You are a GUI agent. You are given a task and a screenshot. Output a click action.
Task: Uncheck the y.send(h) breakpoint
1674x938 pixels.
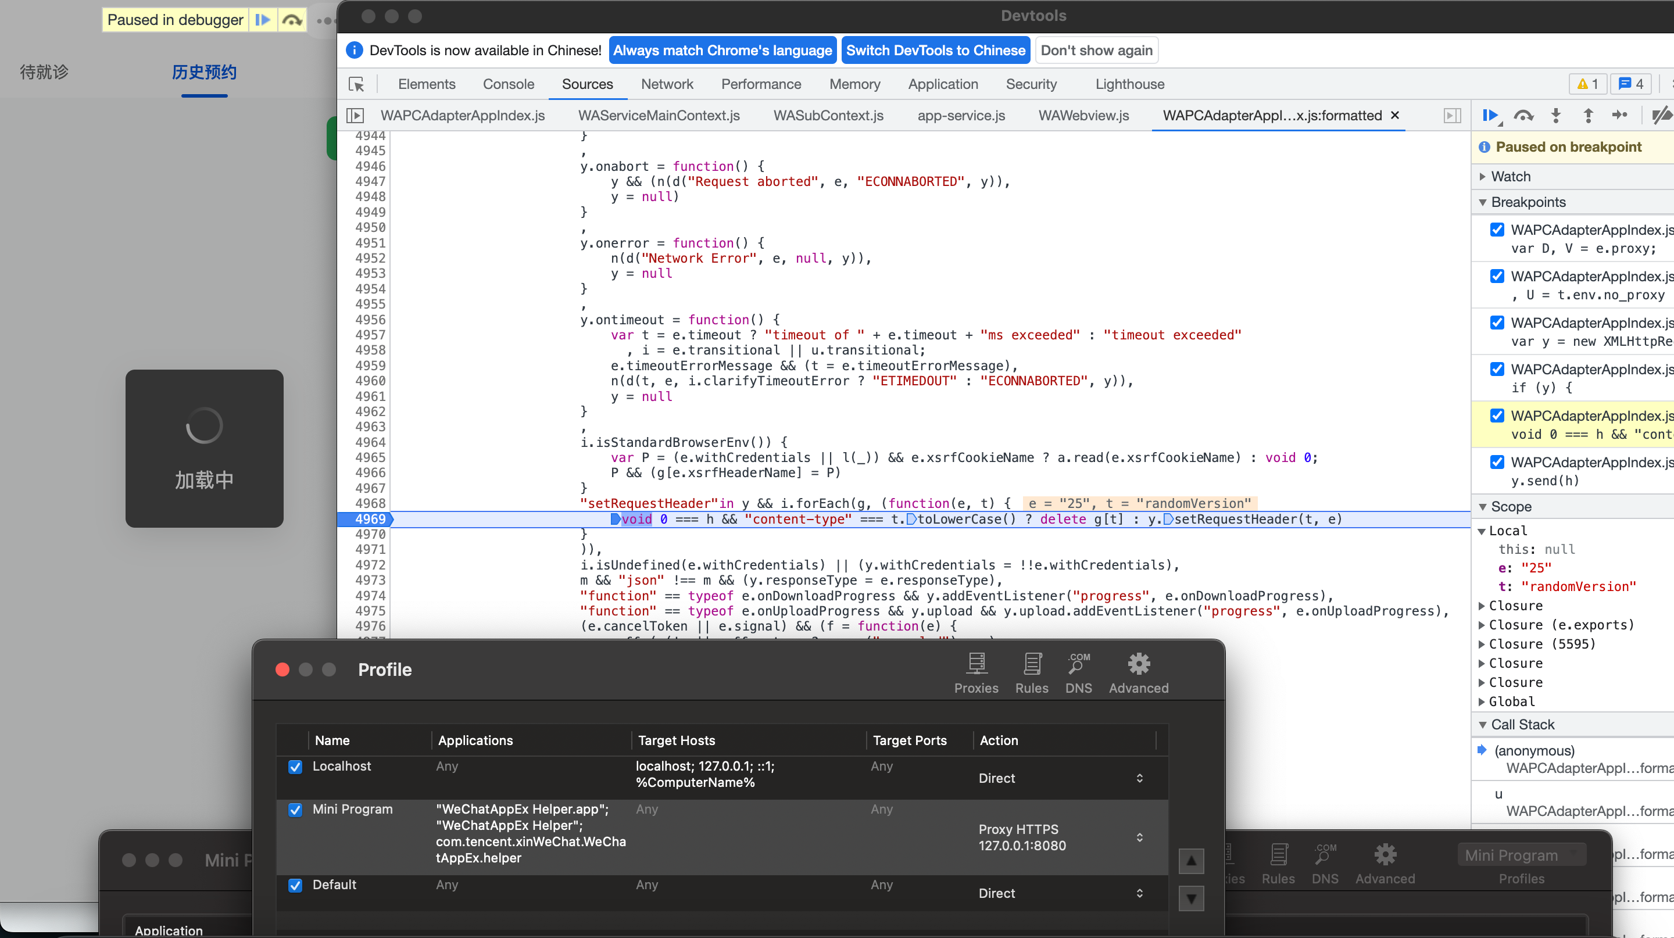[1497, 462]
